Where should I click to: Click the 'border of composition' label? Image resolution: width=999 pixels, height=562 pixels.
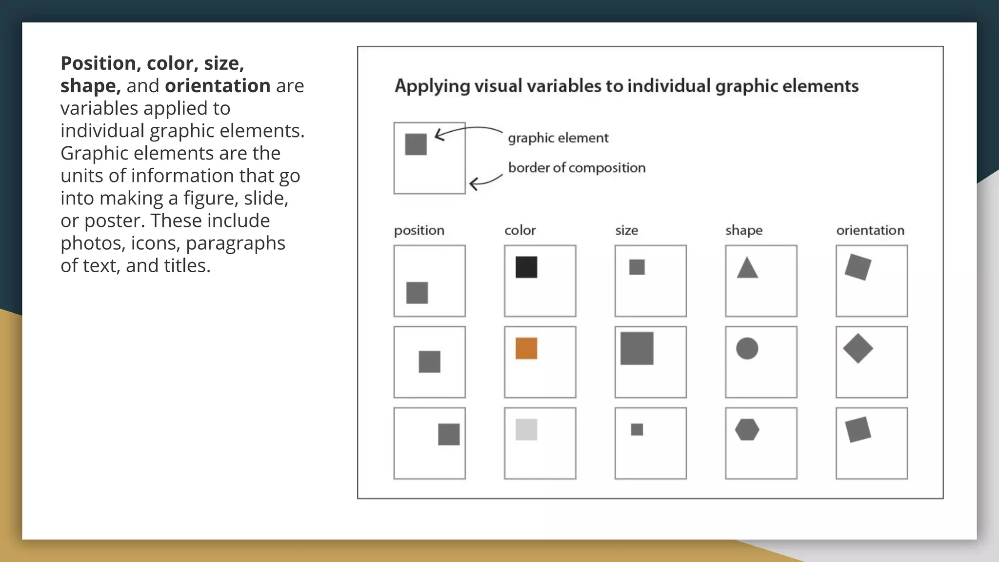tap(577, 167)
